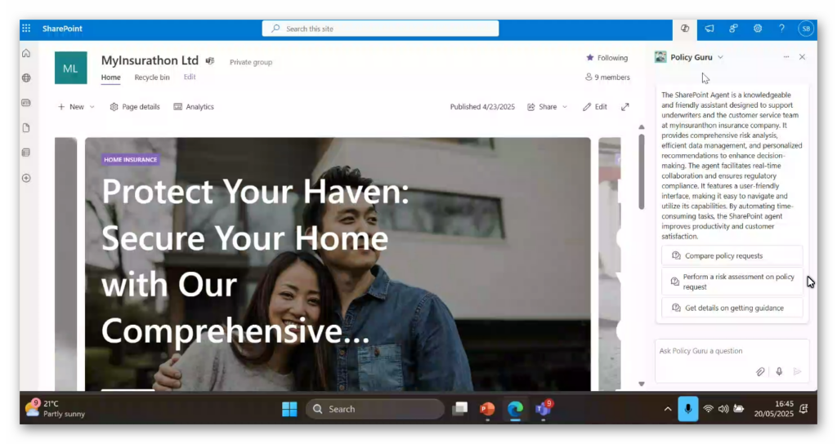Close the Policy Guru panel
This screenshot has width=837, height=444.
click(803, 57)
